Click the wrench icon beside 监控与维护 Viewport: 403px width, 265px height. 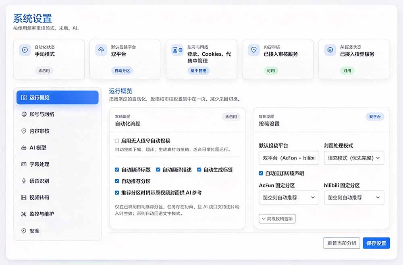click(24, 214)
